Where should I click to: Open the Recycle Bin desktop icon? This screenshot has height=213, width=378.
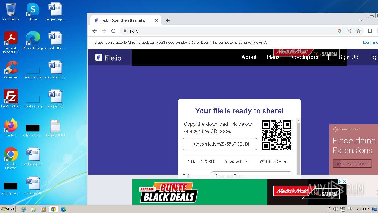pos(11,12)
